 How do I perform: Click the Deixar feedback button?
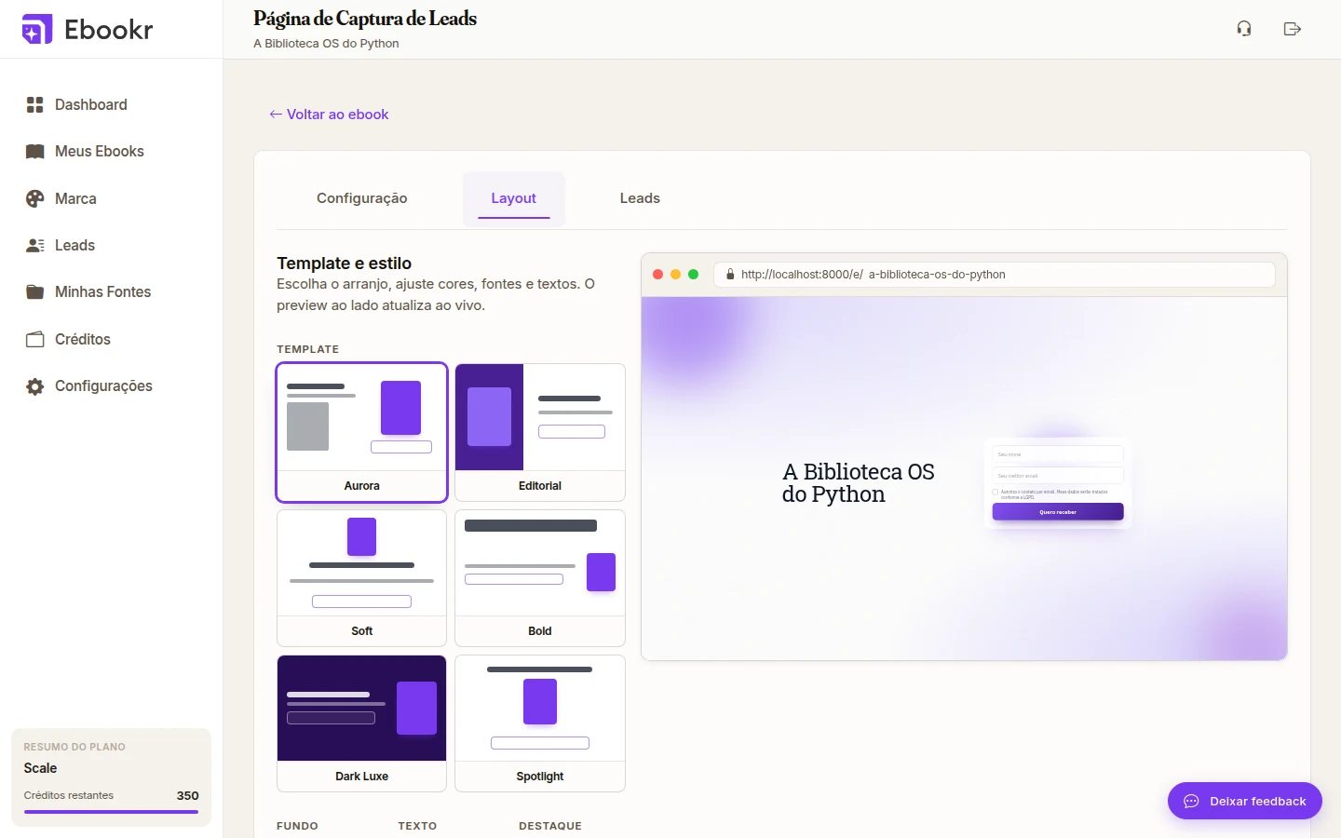(1245, 801)
